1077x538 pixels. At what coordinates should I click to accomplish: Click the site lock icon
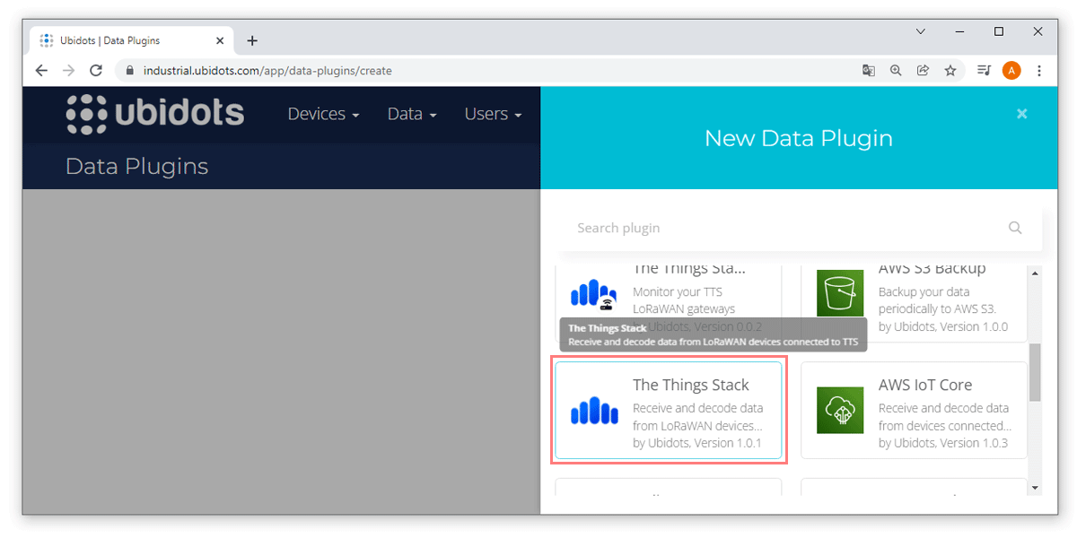tap(129, 71)
